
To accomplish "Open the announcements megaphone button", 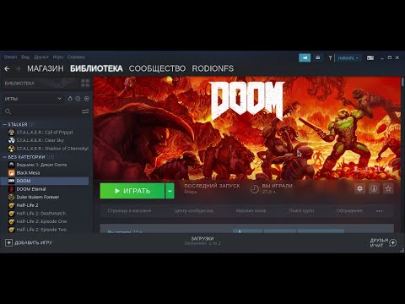I will pyautogui.click(x=305, y=57).
